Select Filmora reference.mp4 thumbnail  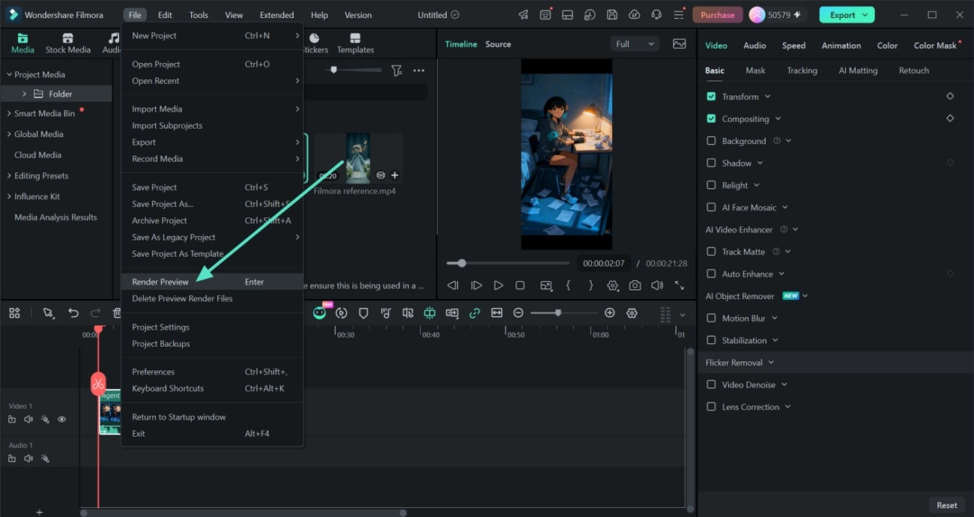click(x=358, y=158)
